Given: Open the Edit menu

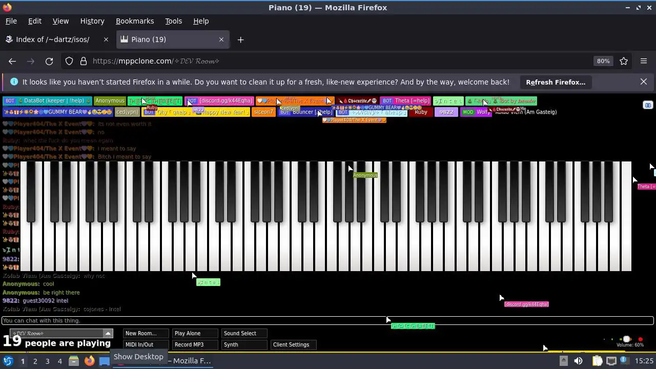Looking at the screenshot, I should pos(35,21).
